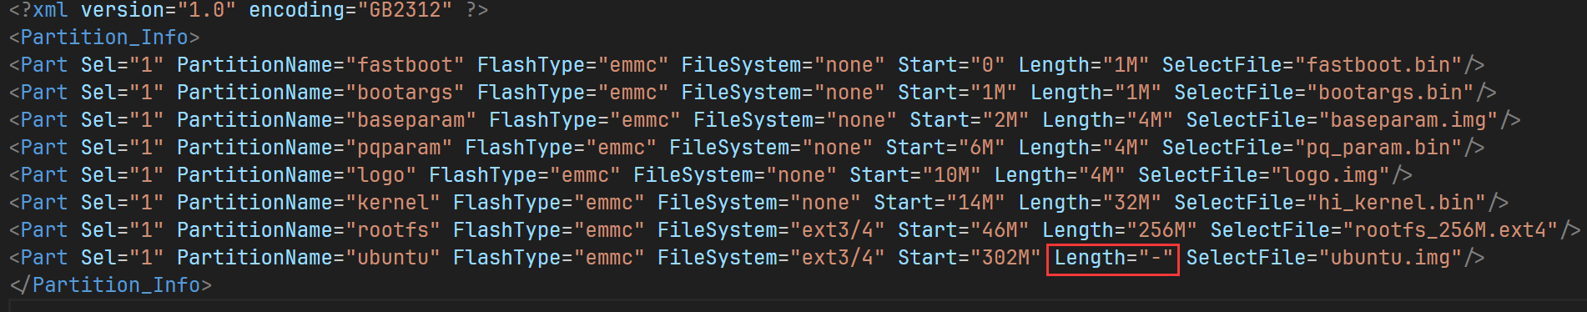The width and height of the screenshot is (1587, 312).
Task: Click the Start="10M" value on logo line
Action: (x=915, y=175)
